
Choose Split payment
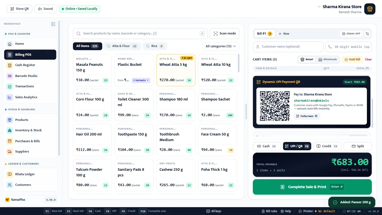click(358, 146)
